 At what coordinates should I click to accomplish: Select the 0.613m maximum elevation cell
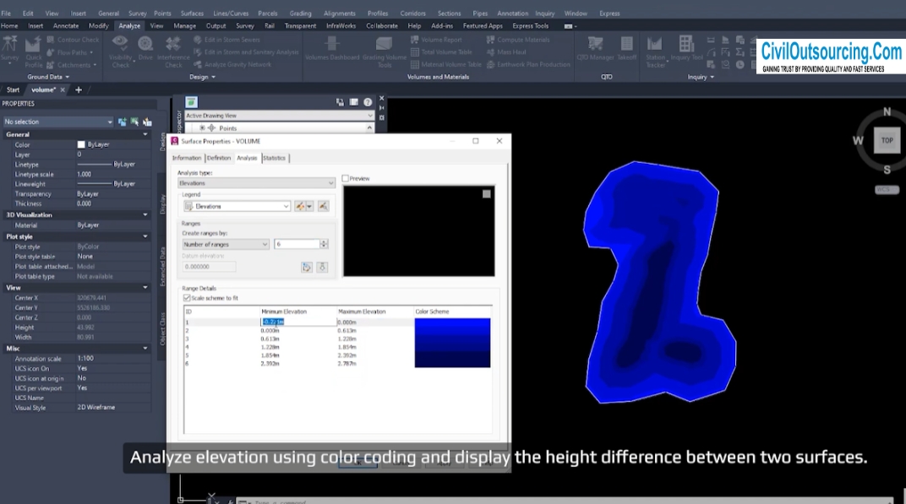click(x=347, y=331)
